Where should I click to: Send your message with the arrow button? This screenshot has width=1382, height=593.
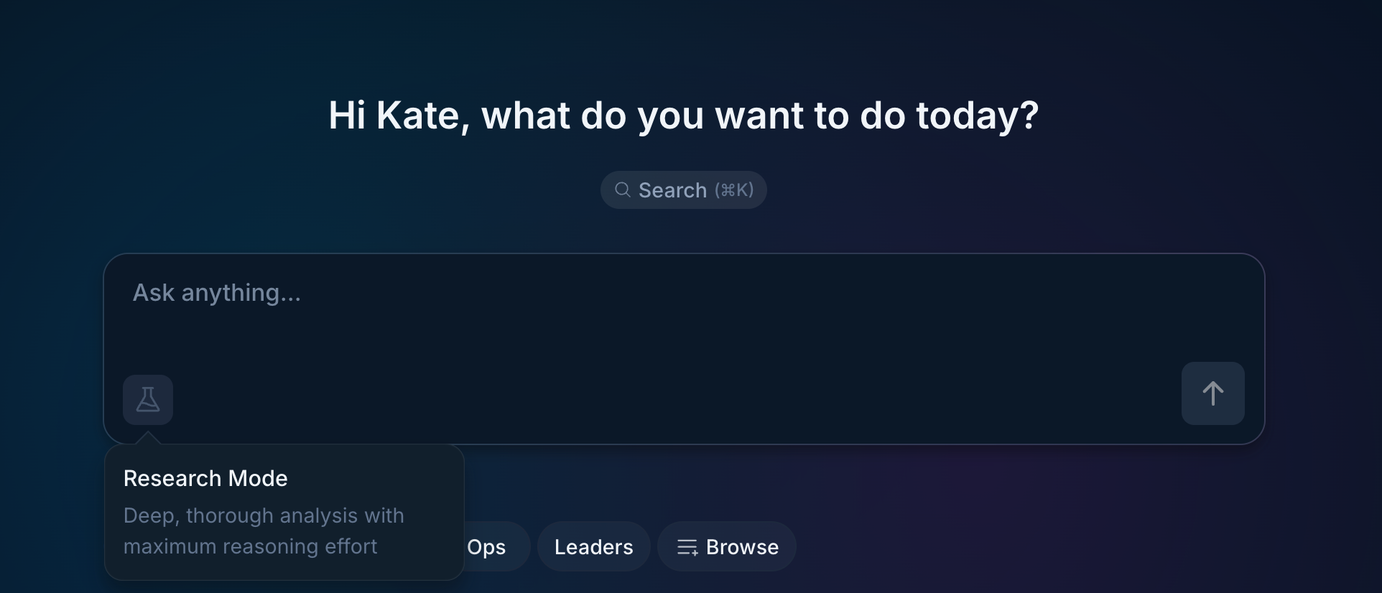[x=1212, y=393]
